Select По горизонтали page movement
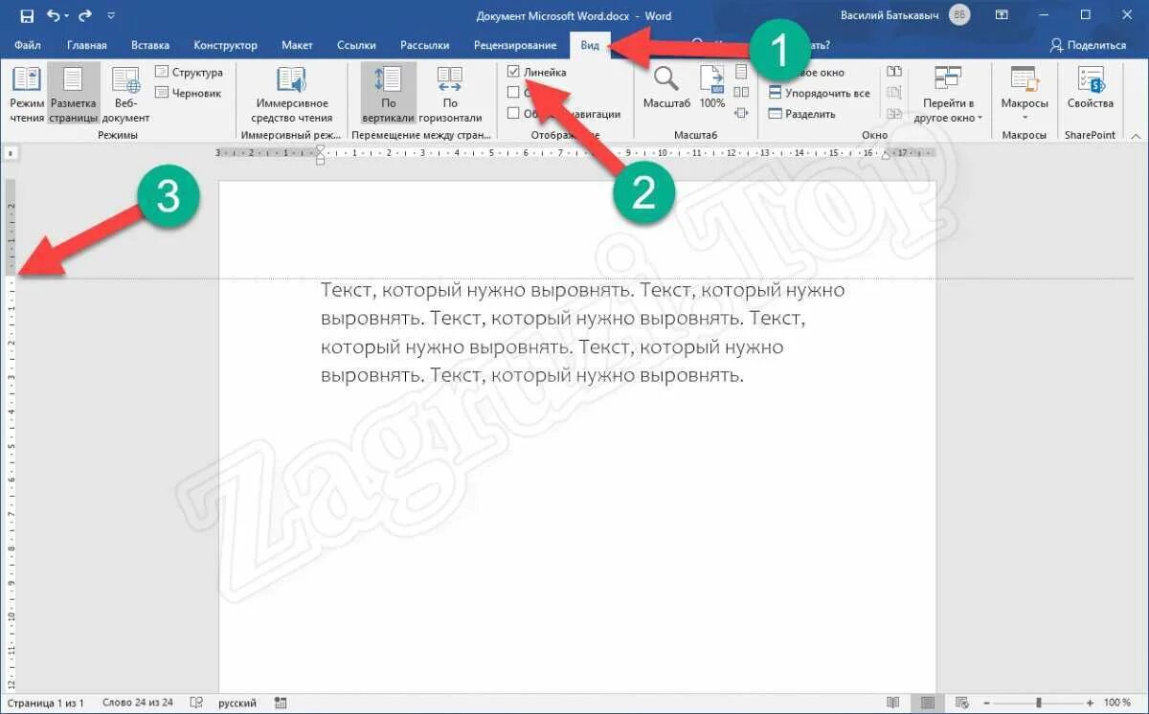 [450, 96]
